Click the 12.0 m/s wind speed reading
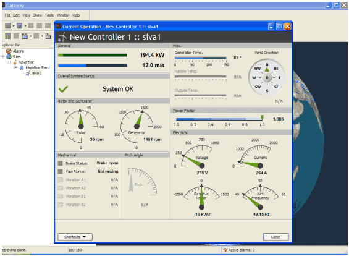The image size is (349, 256). (153, 66)
